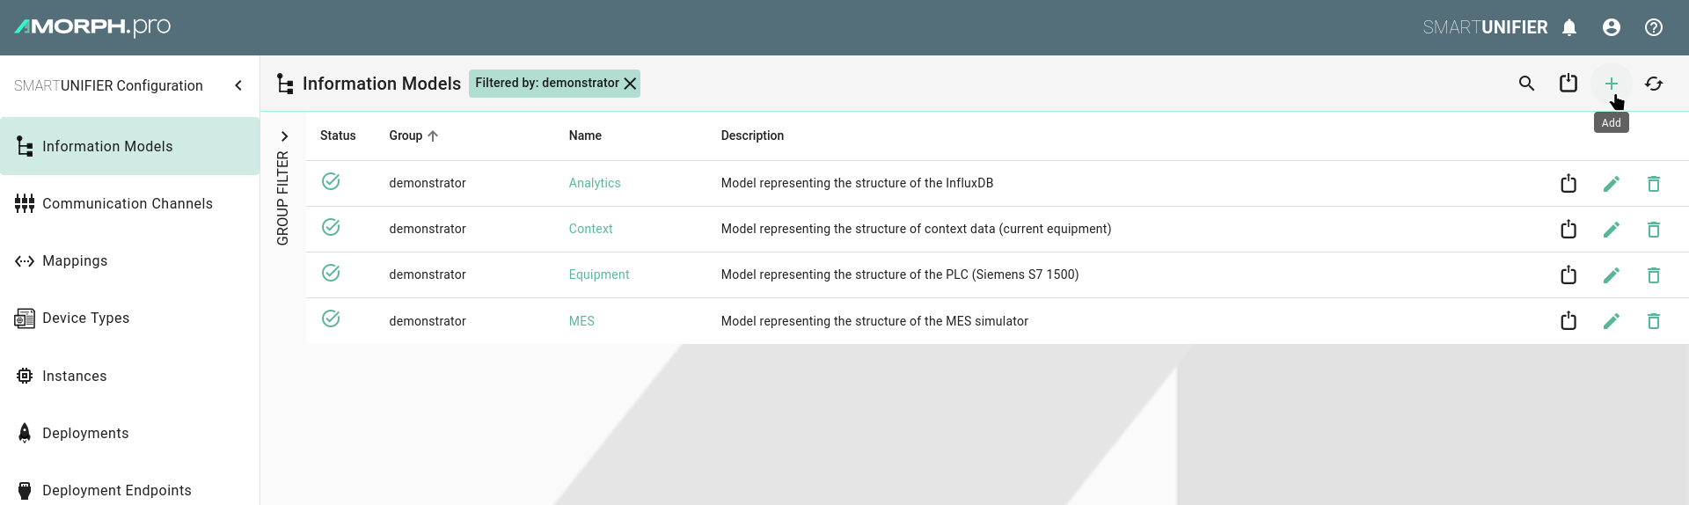Click the status check icon for Context
Viewport: 1689px width, 505px height.
click(331, 227)
